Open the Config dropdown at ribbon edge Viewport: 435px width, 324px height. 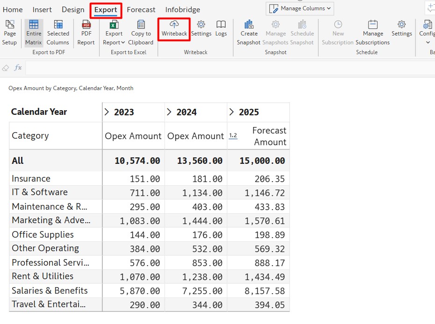click(x=427, y=33)
